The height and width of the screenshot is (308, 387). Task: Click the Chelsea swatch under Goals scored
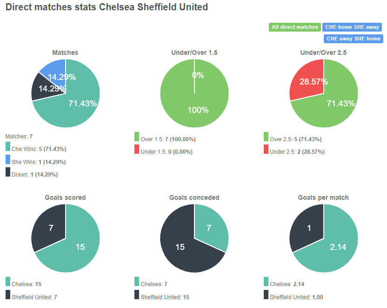[7, 282]
